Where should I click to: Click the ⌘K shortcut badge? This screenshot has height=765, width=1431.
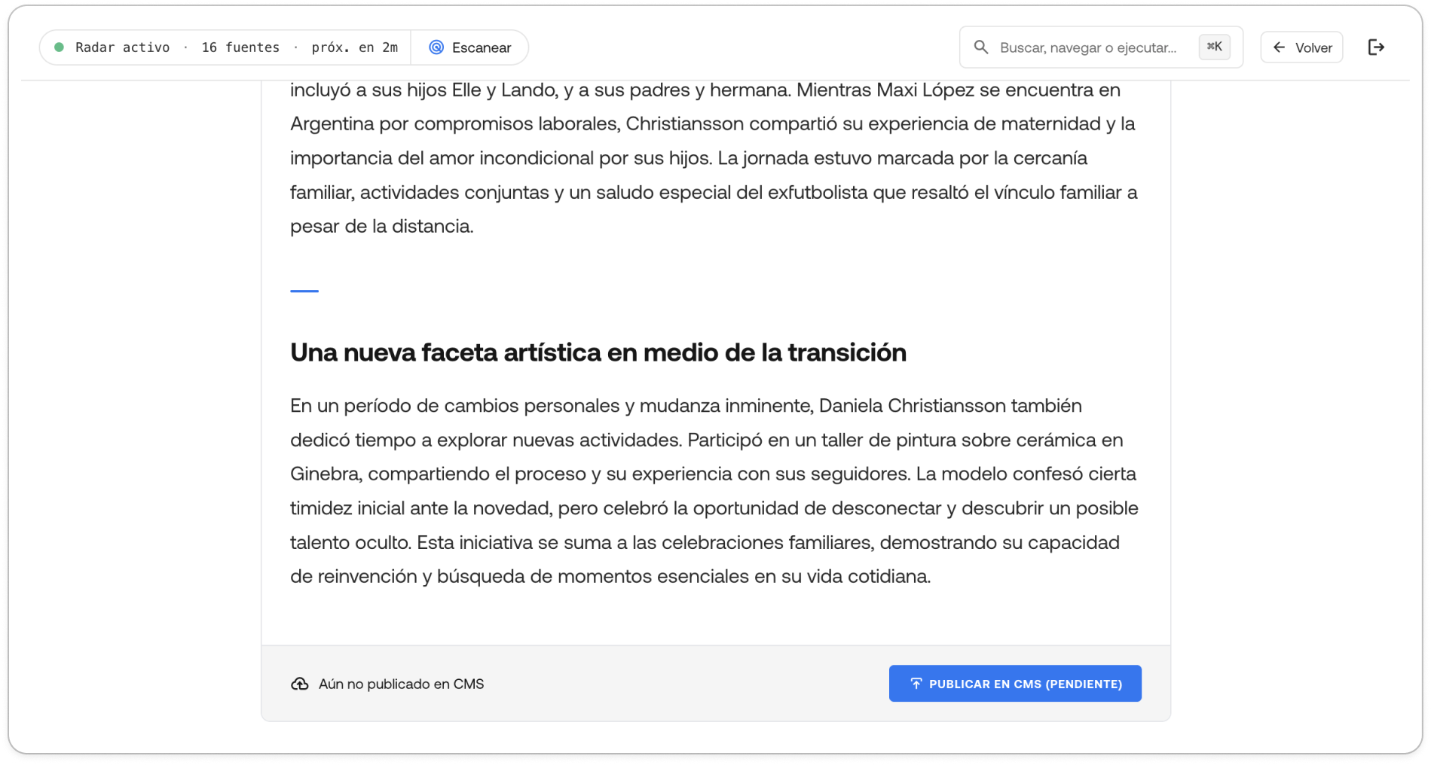(1214, 47)
